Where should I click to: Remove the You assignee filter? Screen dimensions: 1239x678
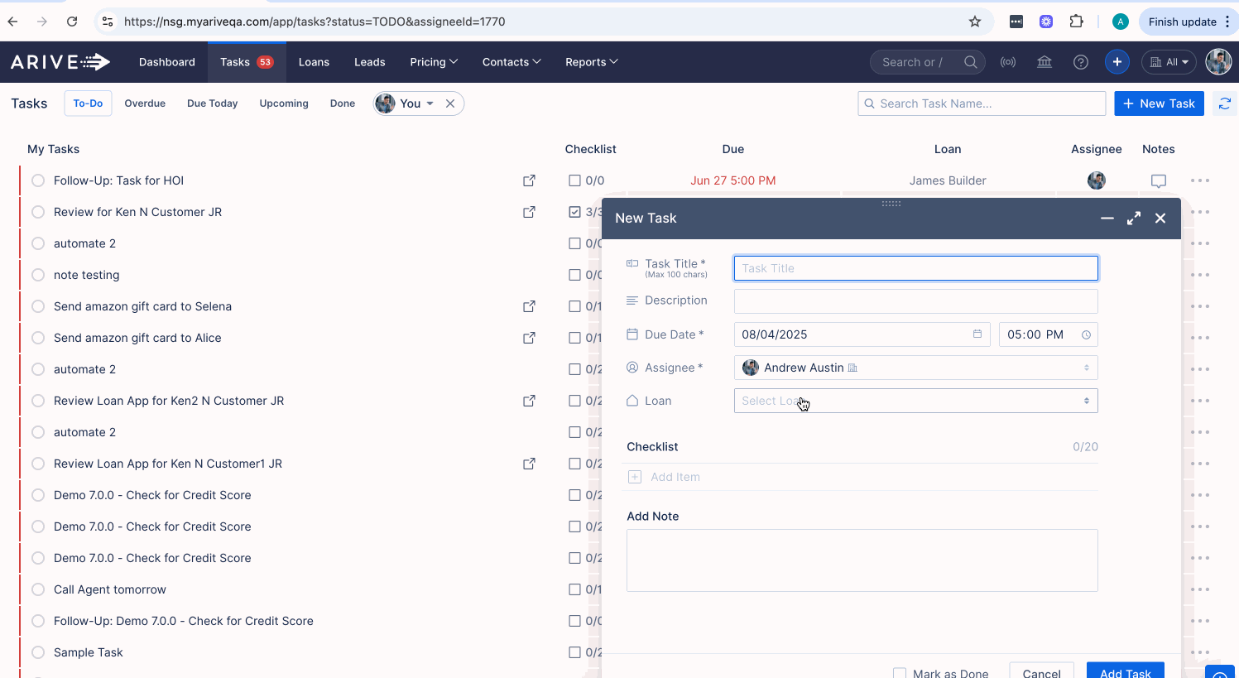tap(450, 103)
